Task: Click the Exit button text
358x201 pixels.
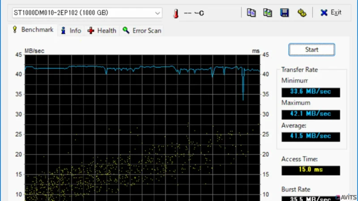Action: [336, 13]
